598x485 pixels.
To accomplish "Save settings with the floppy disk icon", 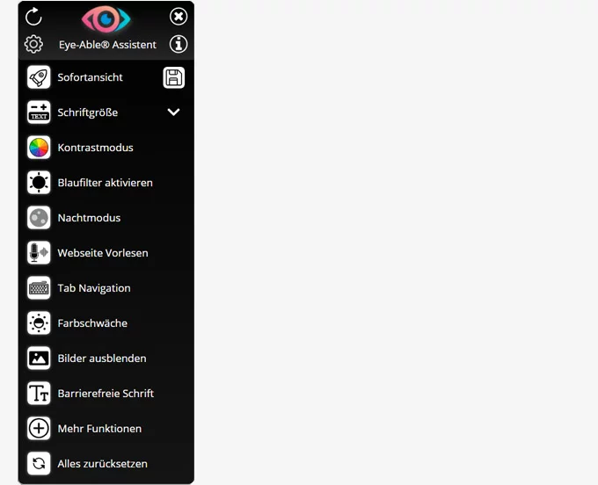I will point(174,77).
